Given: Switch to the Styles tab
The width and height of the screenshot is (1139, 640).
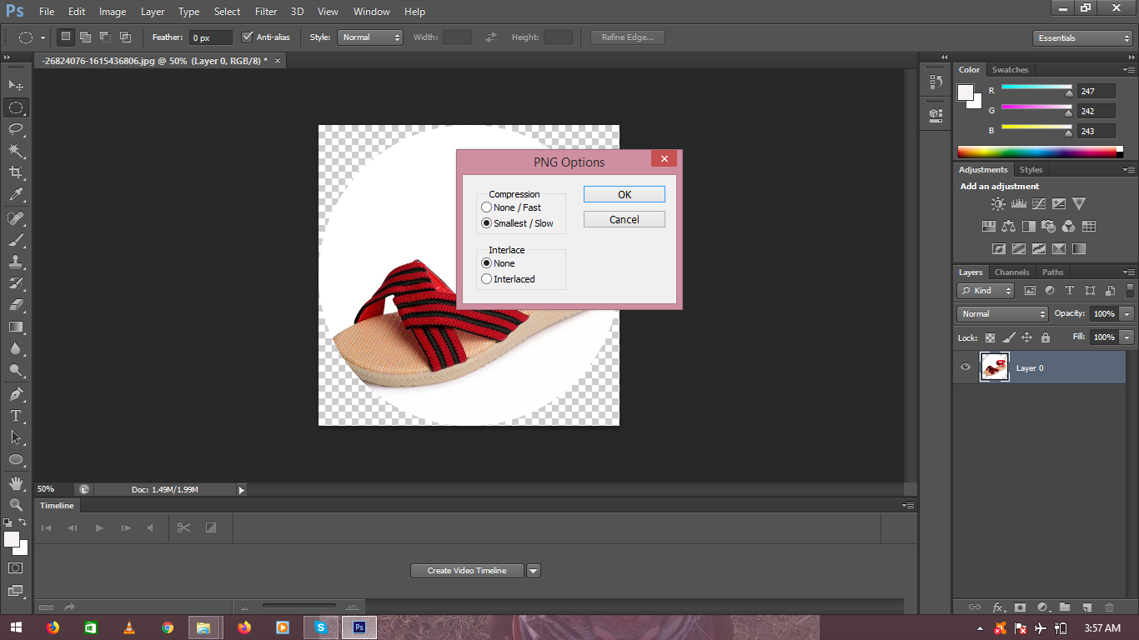Looking at the screenshot, I should [1031, 170].
